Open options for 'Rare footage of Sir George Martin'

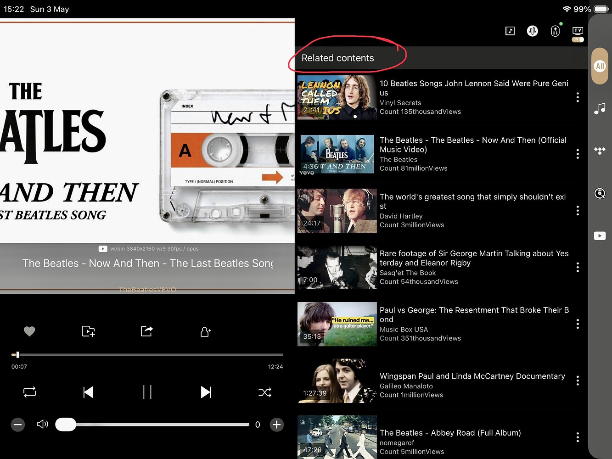[578, 267]
